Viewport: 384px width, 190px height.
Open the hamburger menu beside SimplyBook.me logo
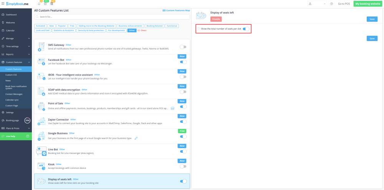3,3
